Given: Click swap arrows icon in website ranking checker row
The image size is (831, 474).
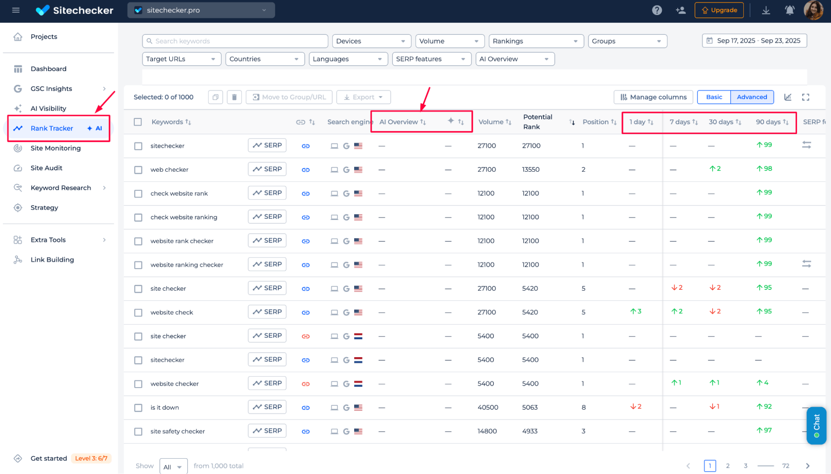Looking at the screenshot, I should tap(806, 264).
